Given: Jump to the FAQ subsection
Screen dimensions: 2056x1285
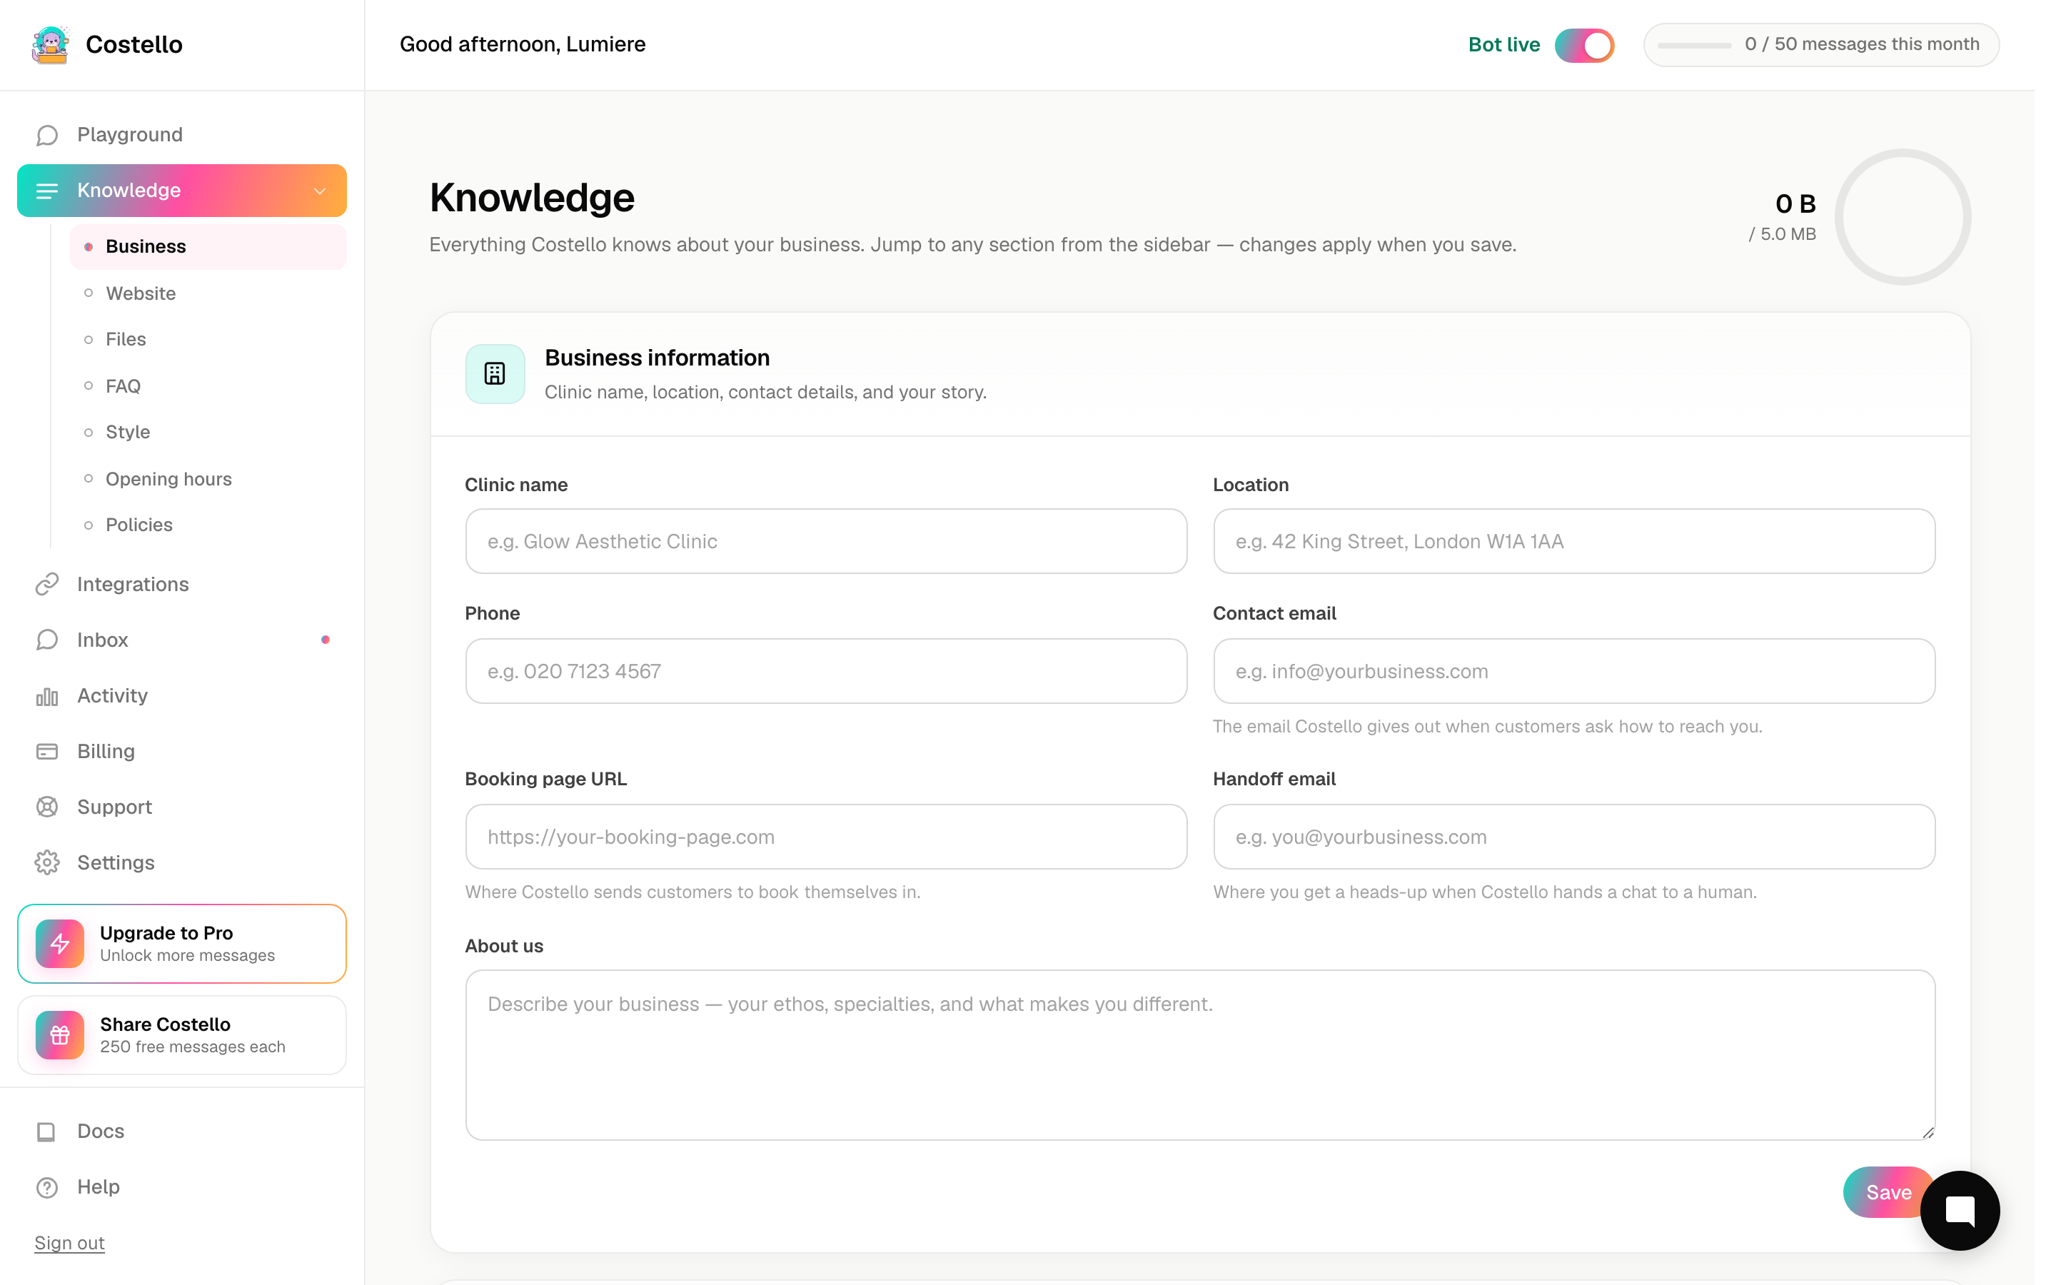Looking at the screenshot, I should pyautogui.click(x=208, y=385).
